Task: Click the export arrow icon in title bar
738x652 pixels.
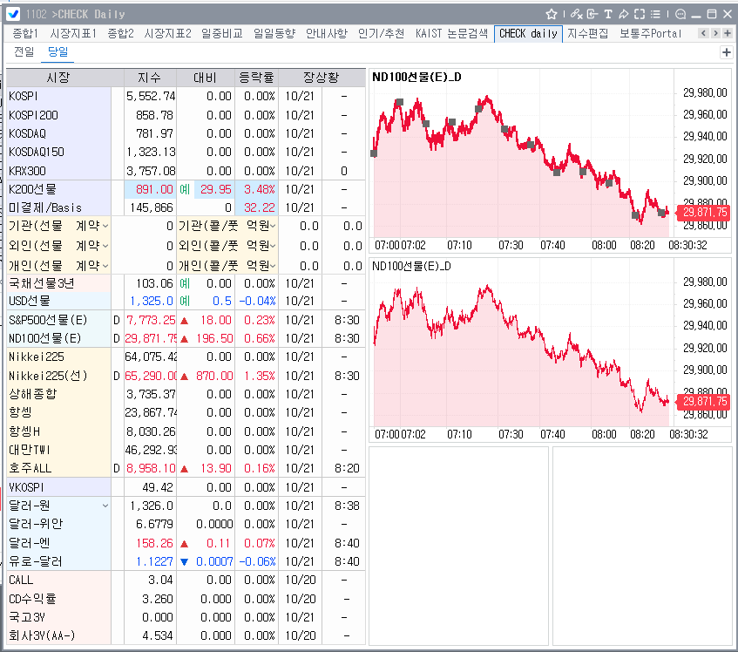Action: [592, 14]
